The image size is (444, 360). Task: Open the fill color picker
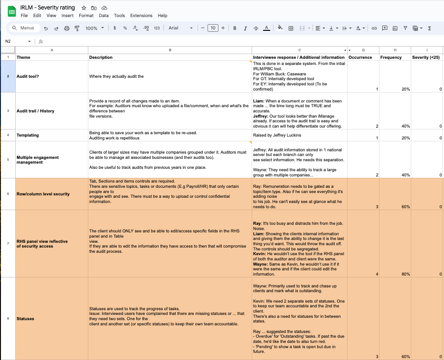coord(280,28)
